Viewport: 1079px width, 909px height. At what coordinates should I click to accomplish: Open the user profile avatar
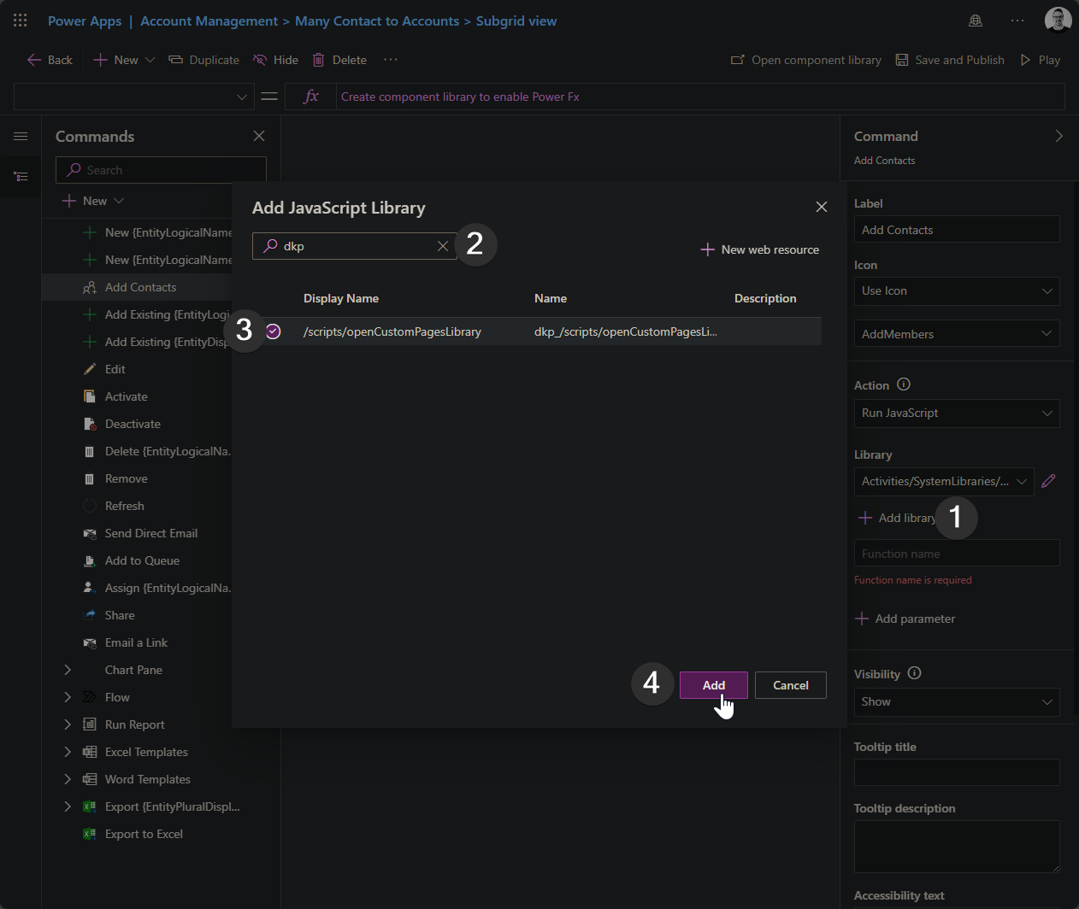click(1058, 21)
